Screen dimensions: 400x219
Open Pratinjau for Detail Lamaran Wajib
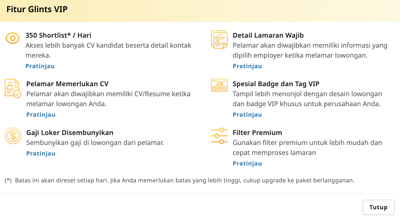(247, 66)
